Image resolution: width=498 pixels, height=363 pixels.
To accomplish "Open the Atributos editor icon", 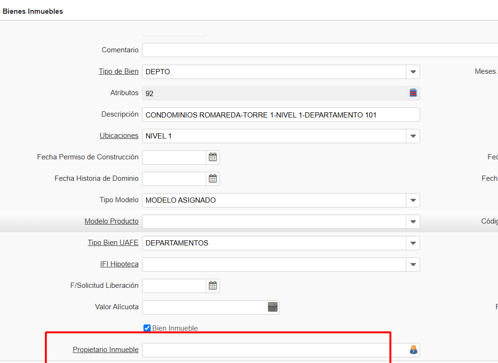I will coord(413,93).
